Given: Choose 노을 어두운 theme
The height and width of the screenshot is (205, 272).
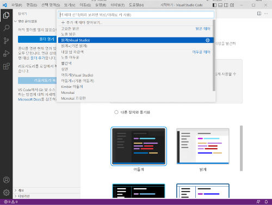Looking at the screenshot, I should pos(136,57).
